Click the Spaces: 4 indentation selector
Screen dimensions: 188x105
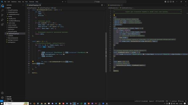click(x=152, y=101)
